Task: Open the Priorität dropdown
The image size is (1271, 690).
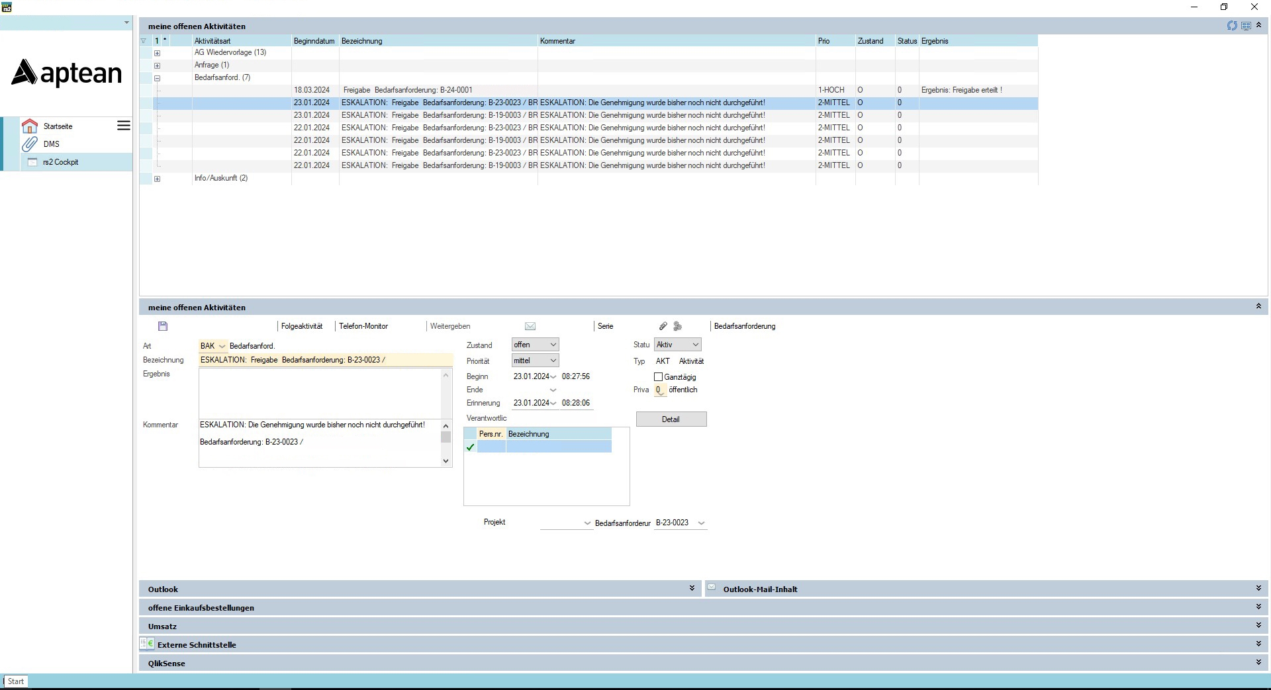Action: point(535,361)
